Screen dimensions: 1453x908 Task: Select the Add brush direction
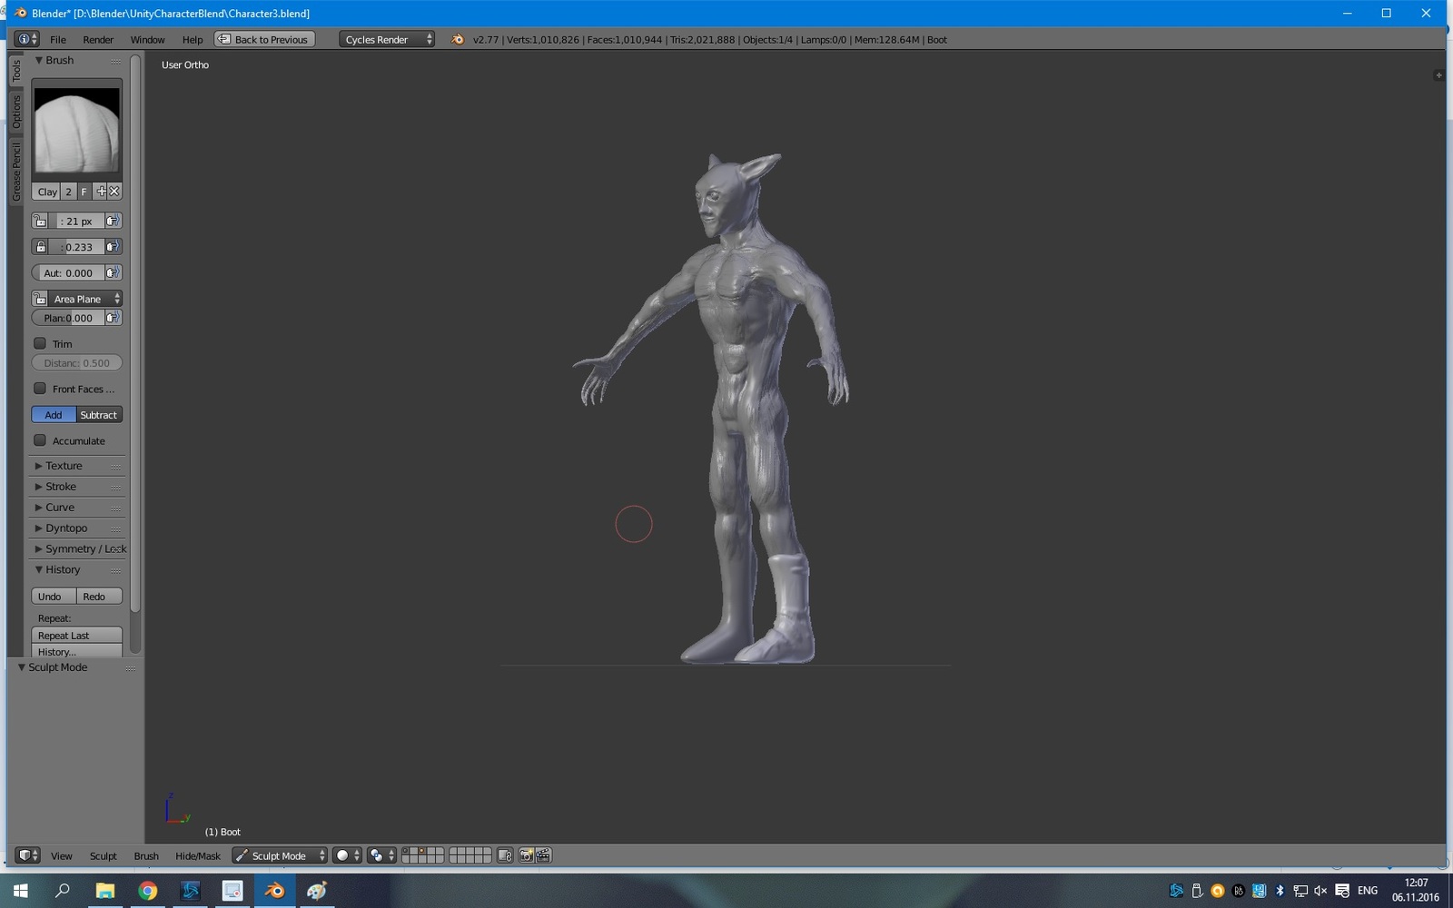(54, 415)
